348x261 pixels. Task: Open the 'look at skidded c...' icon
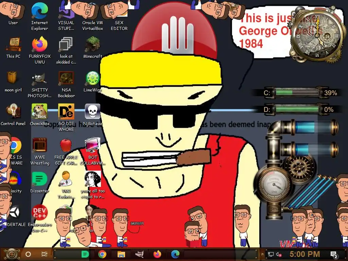pyautogui.click(x=66, y=50)
